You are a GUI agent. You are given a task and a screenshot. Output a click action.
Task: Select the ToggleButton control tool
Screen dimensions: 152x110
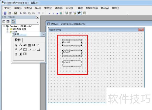[x=21, y=50]
